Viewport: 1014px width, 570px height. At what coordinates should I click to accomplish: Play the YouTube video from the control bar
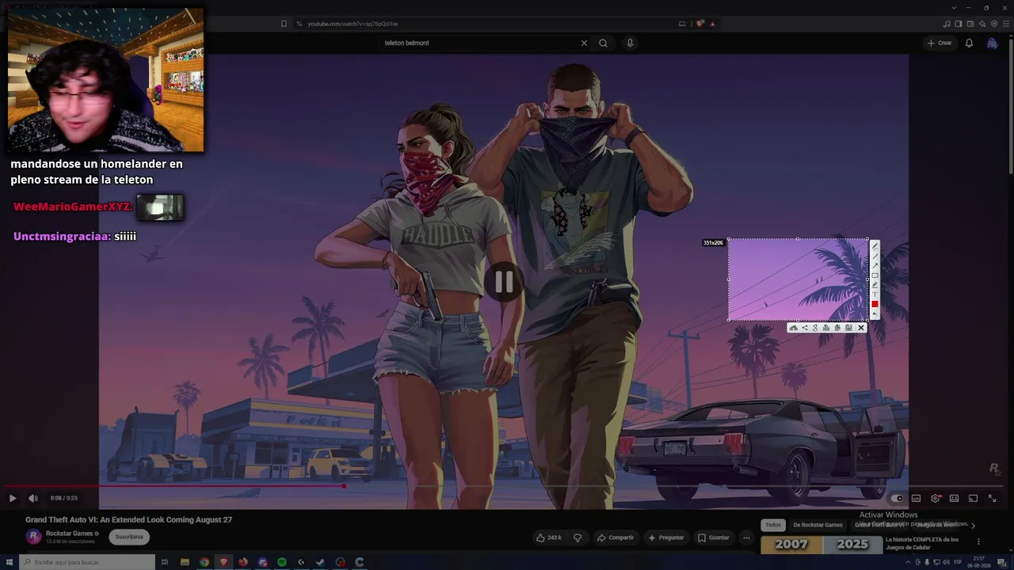click(x=13, y=498)
